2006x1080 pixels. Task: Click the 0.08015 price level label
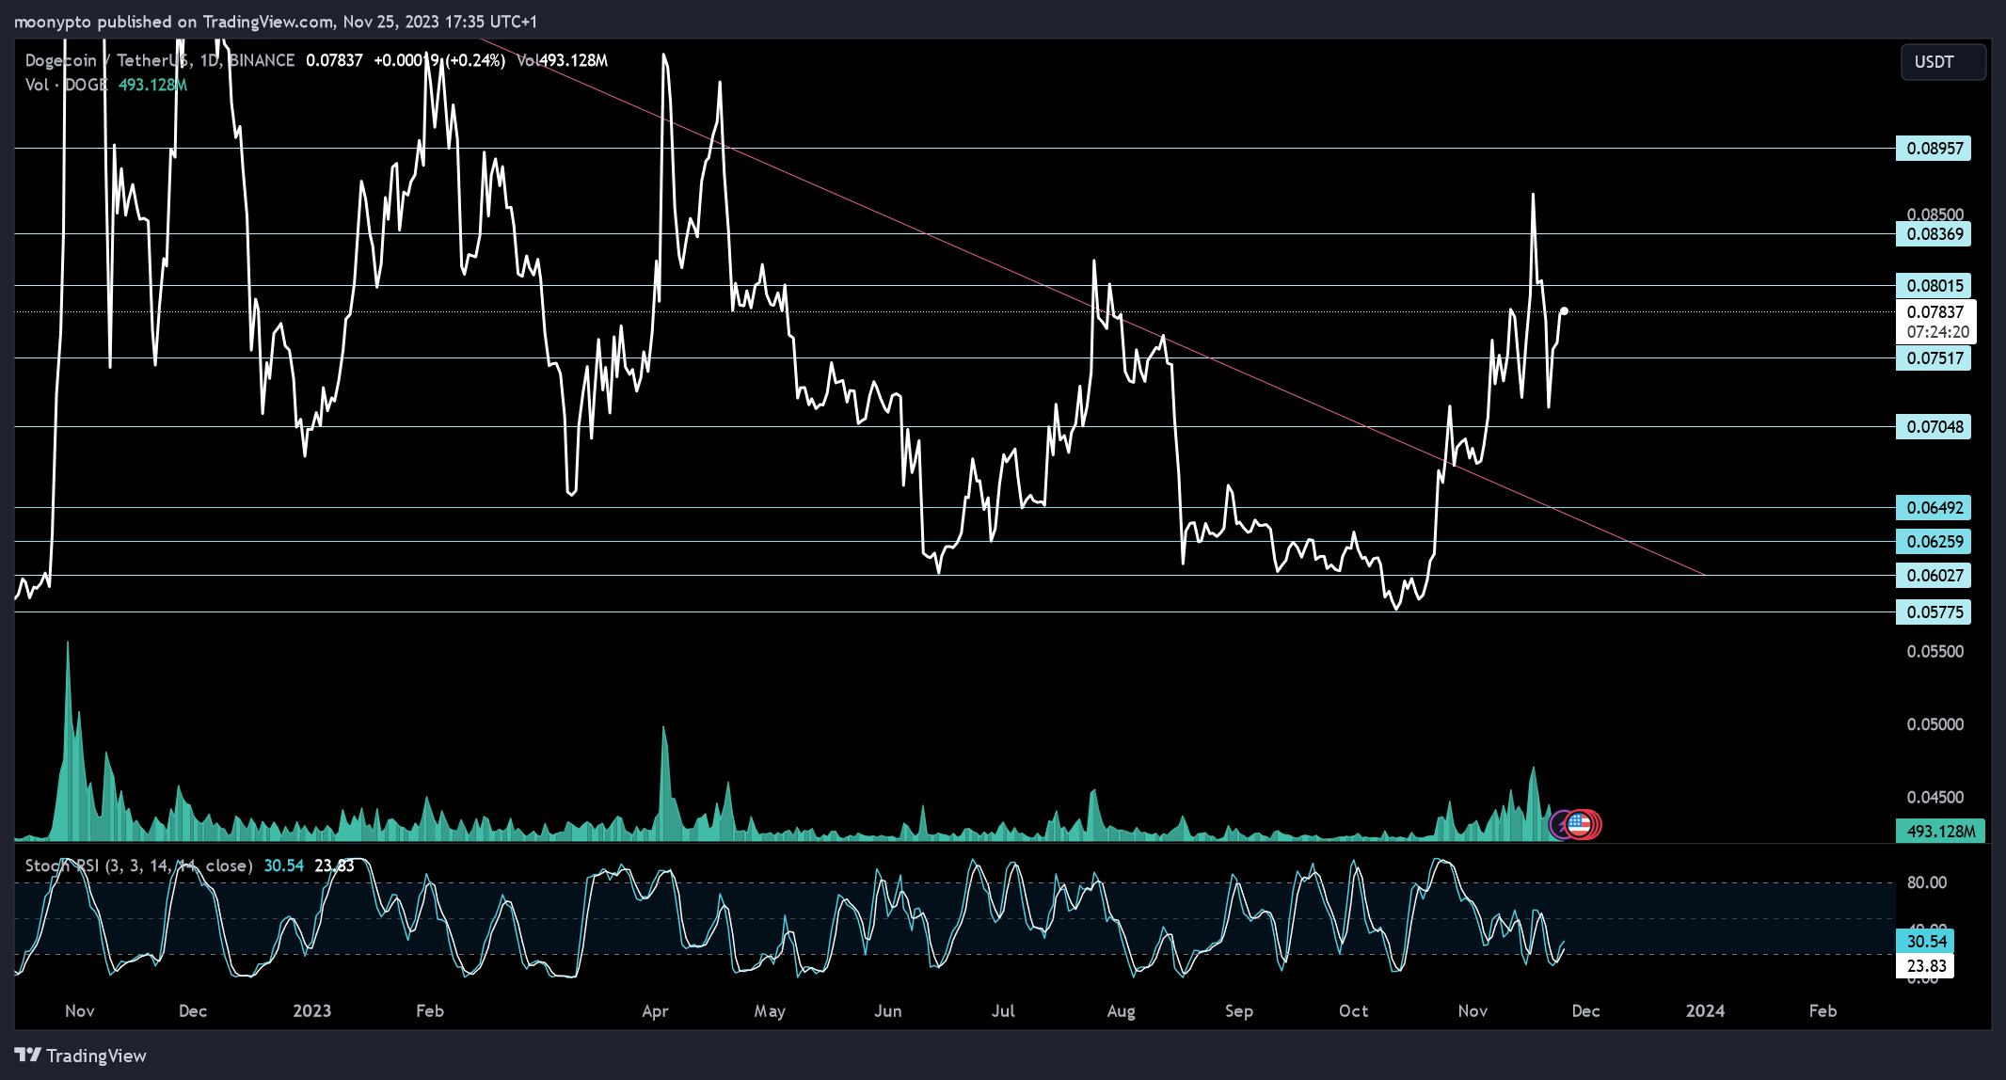pyautogui.click(x=1933, y=286)
